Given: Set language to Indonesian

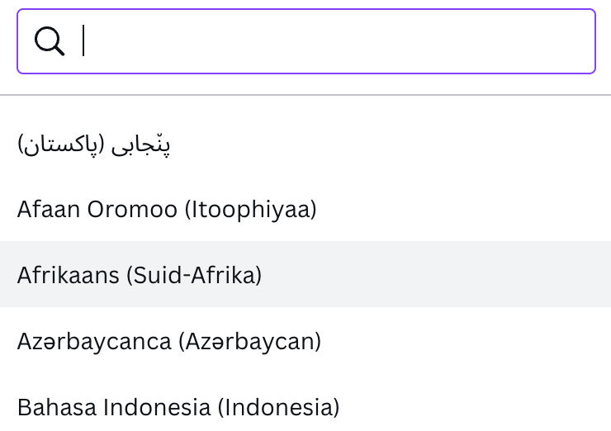Looking at the screenshot, I should [x=305, y=406].
